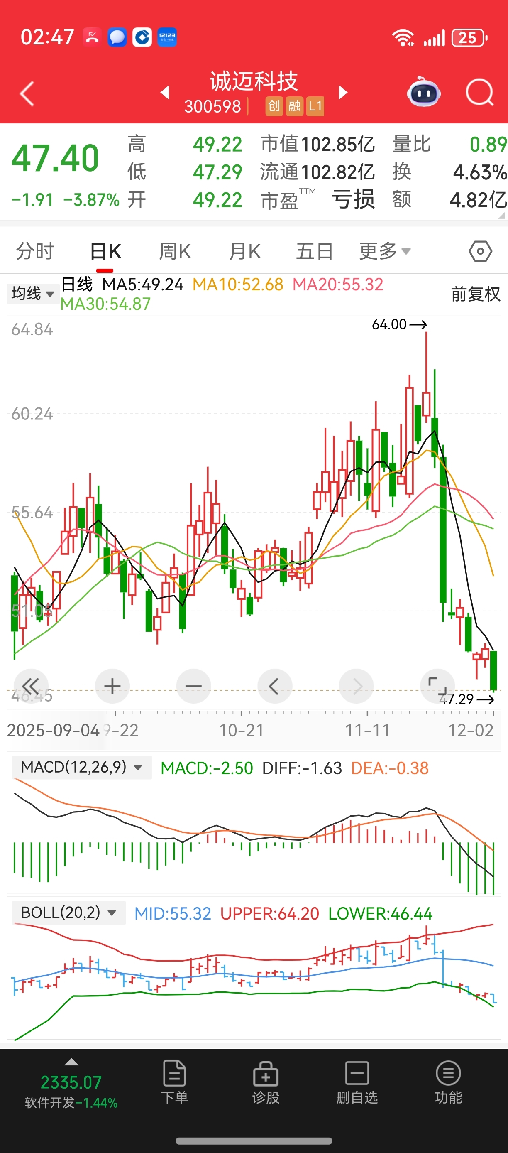
Task: Switch to 分时 tab
Action: (35, 251)
